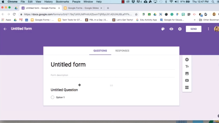Open the PBL in a Day bookmark
The image size is (219, 123).
coord(97,20)
